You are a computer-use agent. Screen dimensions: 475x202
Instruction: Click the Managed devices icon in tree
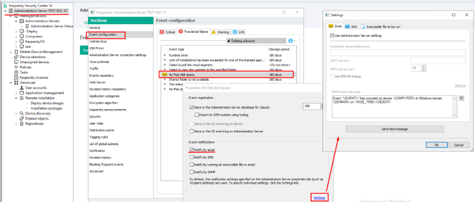[16, 16]
